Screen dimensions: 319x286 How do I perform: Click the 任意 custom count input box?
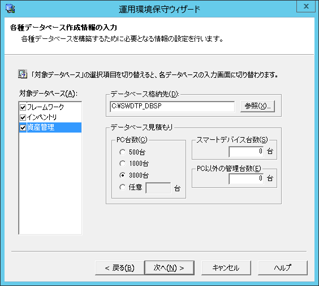[158, 188]
